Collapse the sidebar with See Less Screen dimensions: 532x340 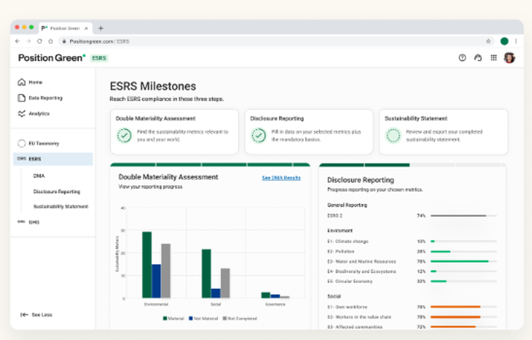point(36,315)
